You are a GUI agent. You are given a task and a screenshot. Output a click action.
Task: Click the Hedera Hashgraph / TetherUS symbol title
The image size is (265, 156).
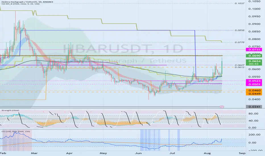[27, 2]
